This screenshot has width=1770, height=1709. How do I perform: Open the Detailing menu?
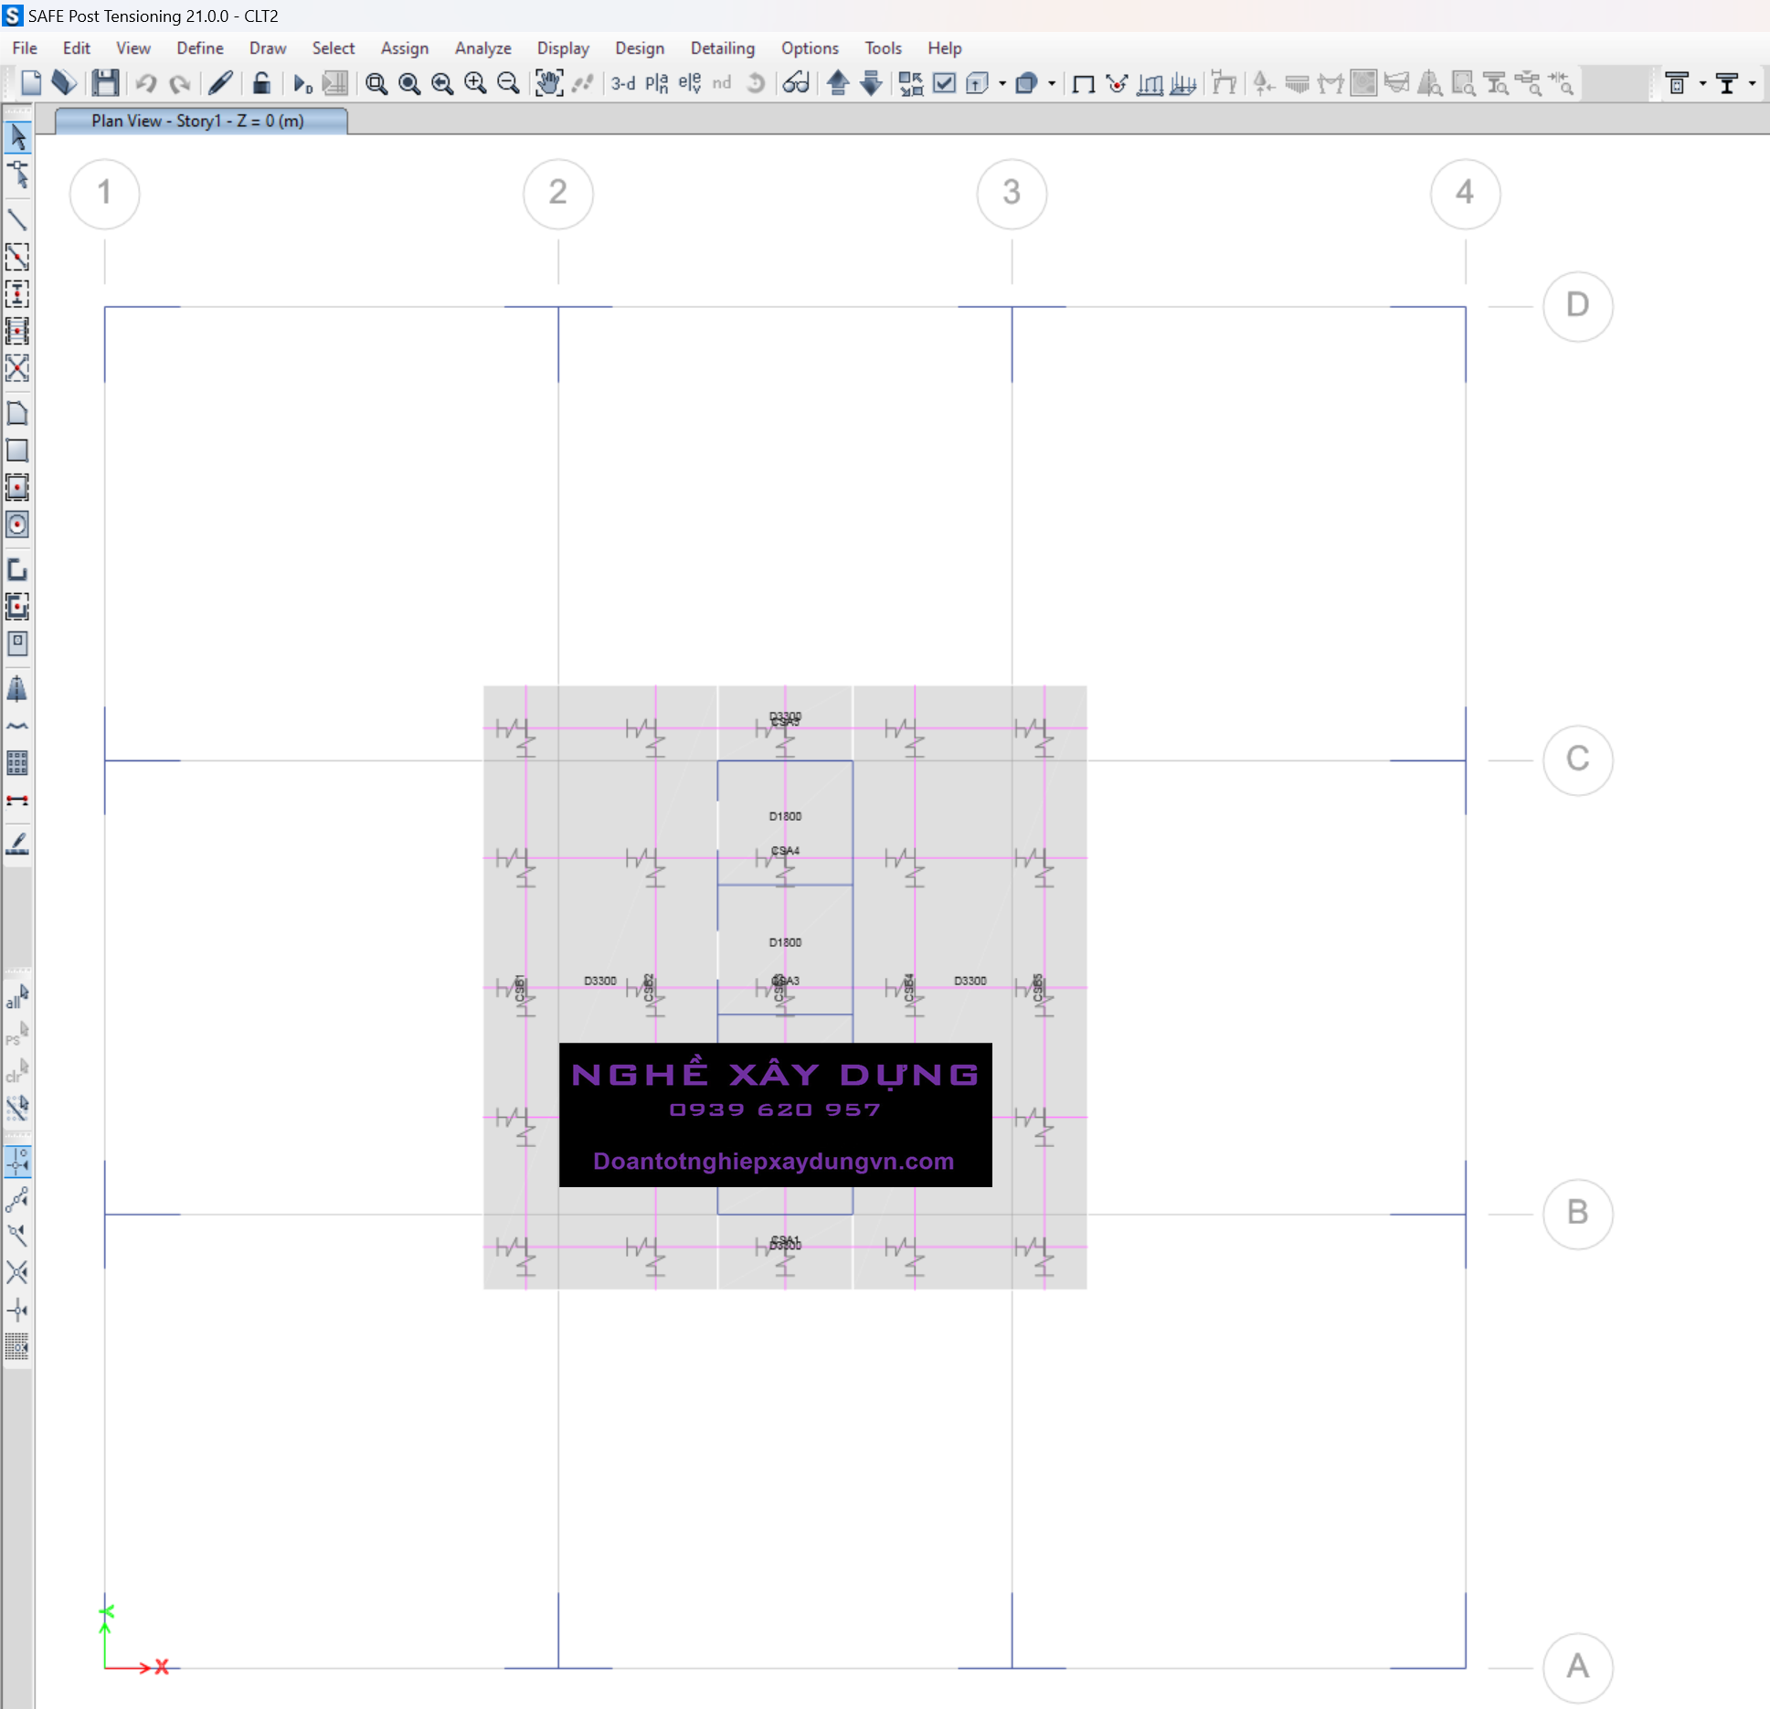[x=722, y=48]
